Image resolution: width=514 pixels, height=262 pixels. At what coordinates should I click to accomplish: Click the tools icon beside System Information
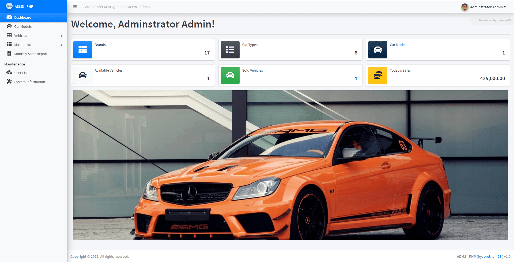point(9,81)
